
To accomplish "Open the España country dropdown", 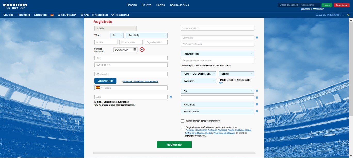I will tap(115, 28).
